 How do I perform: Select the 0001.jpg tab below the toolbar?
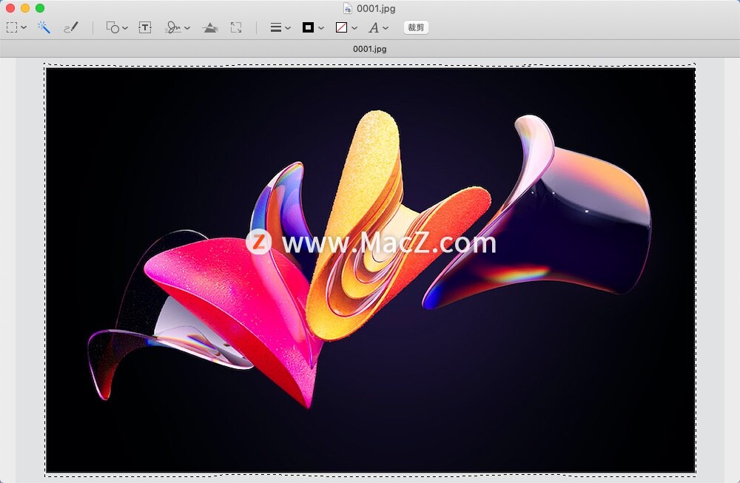pyautogui.click(x=370, y=49)
